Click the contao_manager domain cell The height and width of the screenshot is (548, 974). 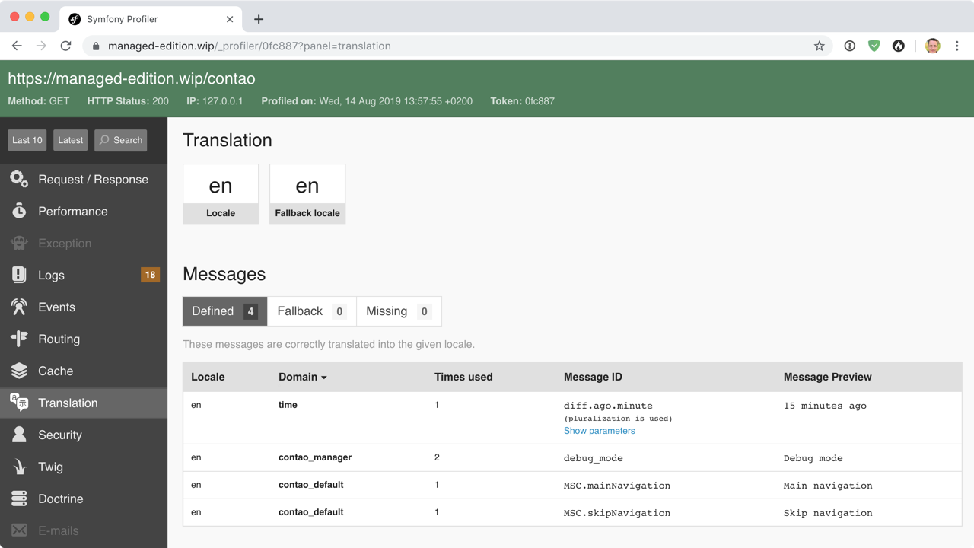tap(315, 457)
